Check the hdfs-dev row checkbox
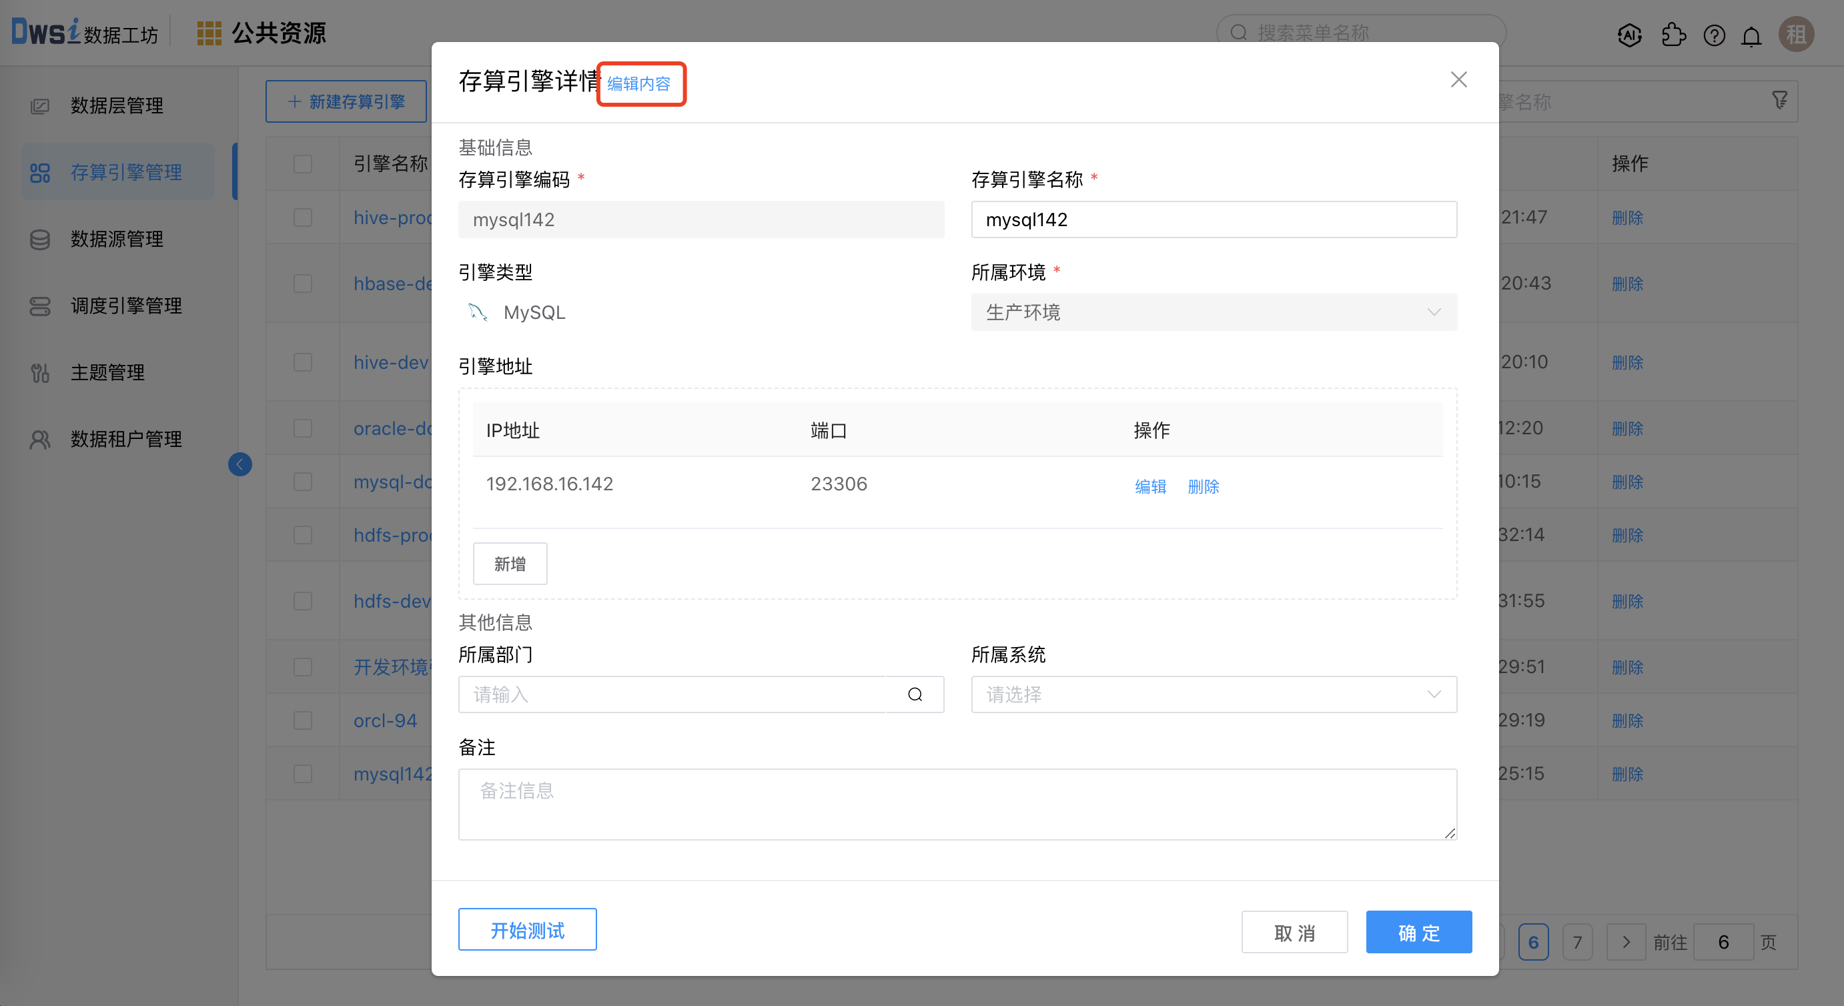Viewport: 1844px width, 1006px height. pos(303,601)
